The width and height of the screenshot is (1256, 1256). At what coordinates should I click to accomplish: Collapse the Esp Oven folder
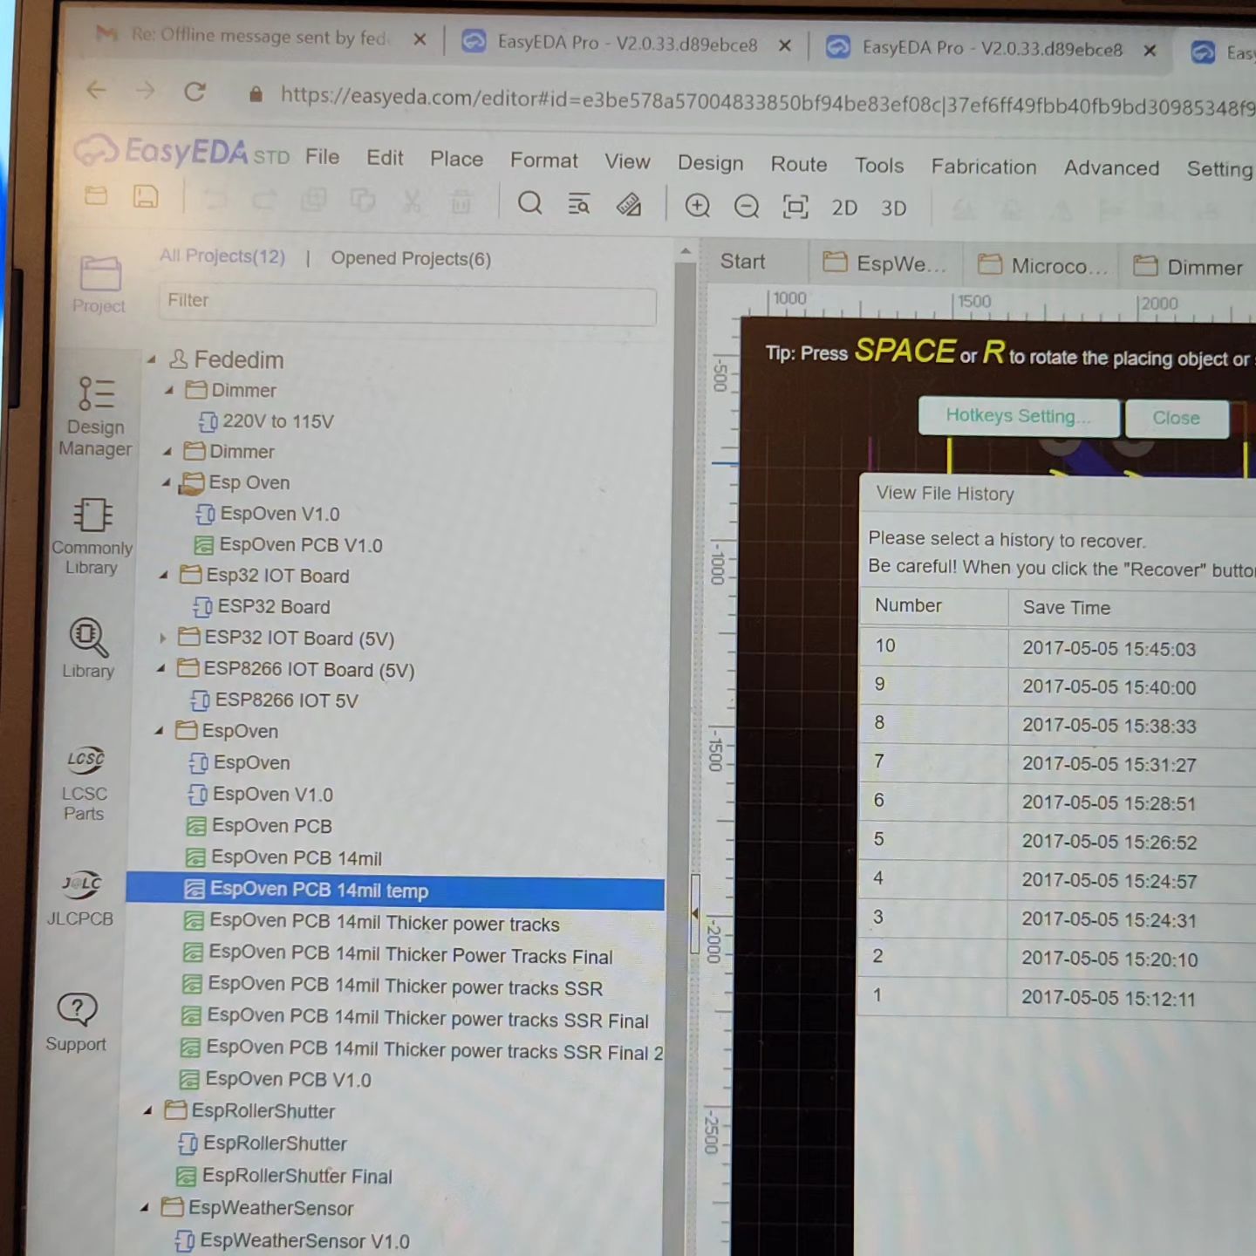[x=166, y=482]
